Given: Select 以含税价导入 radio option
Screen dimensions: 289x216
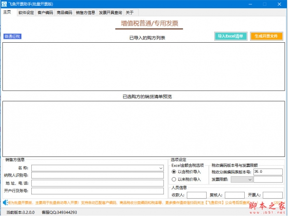Looking at the screenshot, I should (x=174, y=171).
